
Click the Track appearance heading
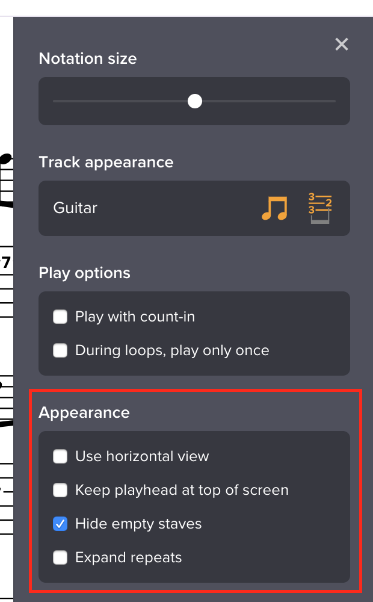[106, 162]
